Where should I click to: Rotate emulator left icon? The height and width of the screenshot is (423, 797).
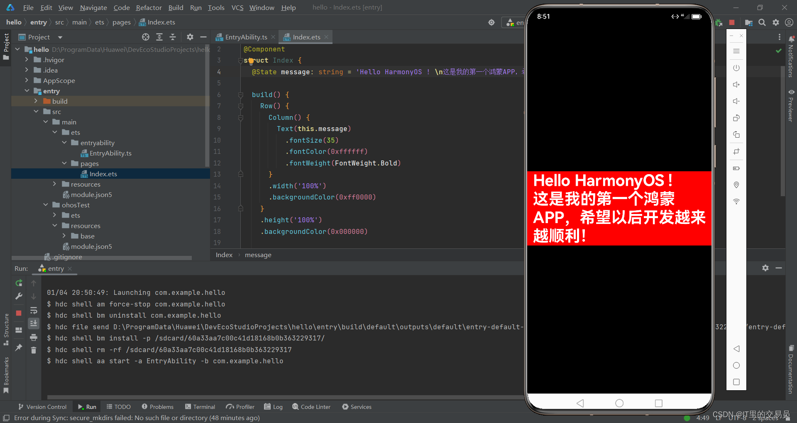tap(736, 118)
